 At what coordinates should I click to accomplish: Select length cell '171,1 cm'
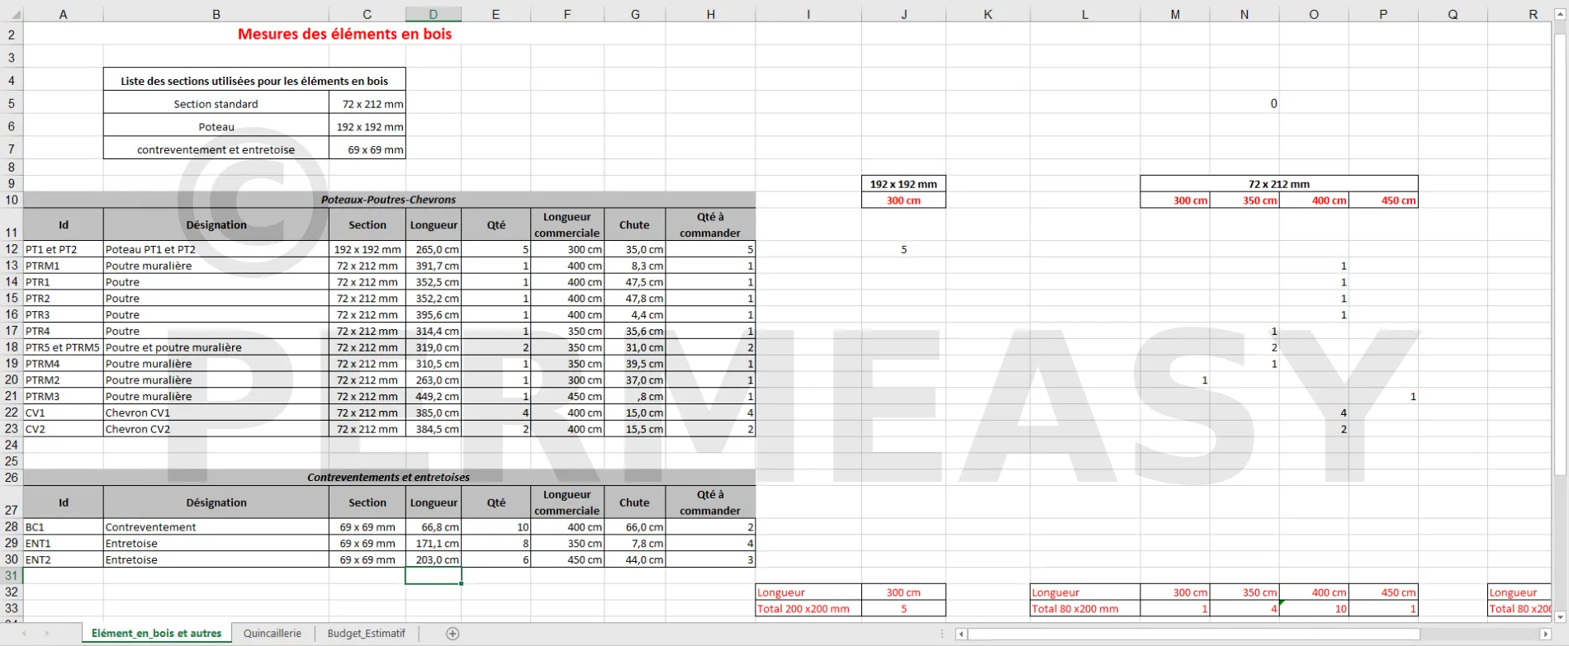pyautogui.click(x=434, y=544)
